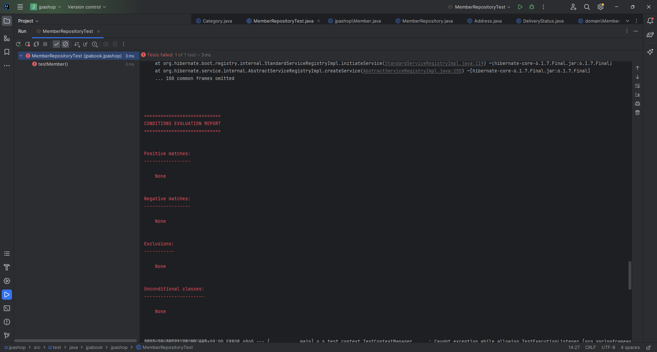The width and height of the screenshot is (657, 352).
Task: Open MemberRepositoryTest run configuration dropdown
Action: (x=479, y=7)
